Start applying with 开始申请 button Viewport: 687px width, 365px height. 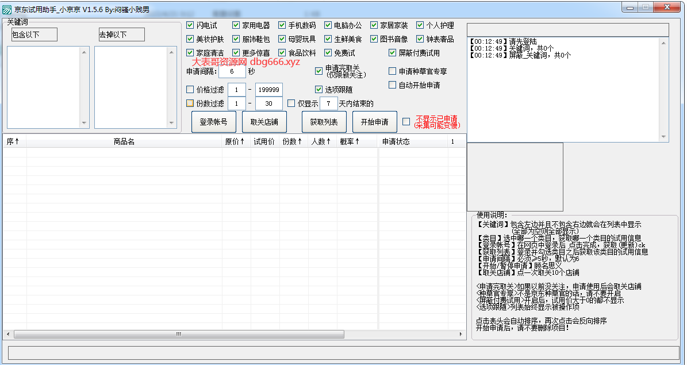(x=374, y=122)
